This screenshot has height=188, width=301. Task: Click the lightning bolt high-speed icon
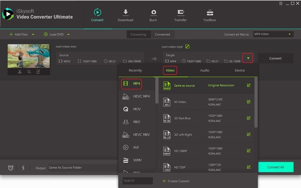point(23,168)
